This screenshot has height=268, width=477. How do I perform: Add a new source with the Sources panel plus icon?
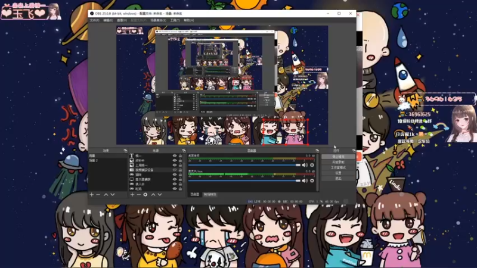(x=132, y=195)
